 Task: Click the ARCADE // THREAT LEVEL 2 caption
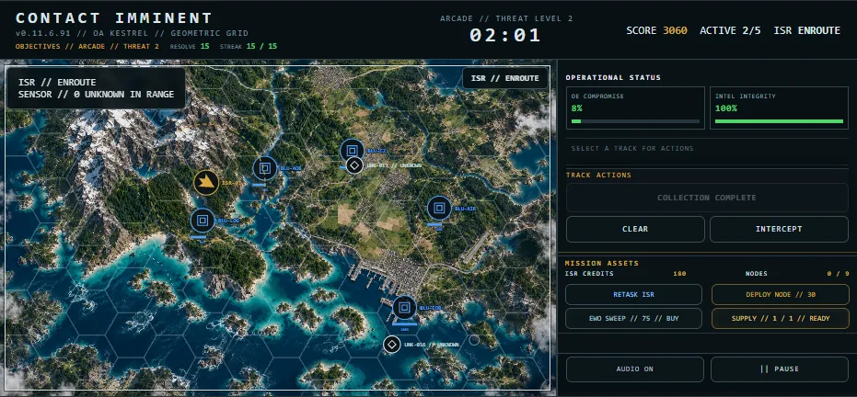click(506, 18)
